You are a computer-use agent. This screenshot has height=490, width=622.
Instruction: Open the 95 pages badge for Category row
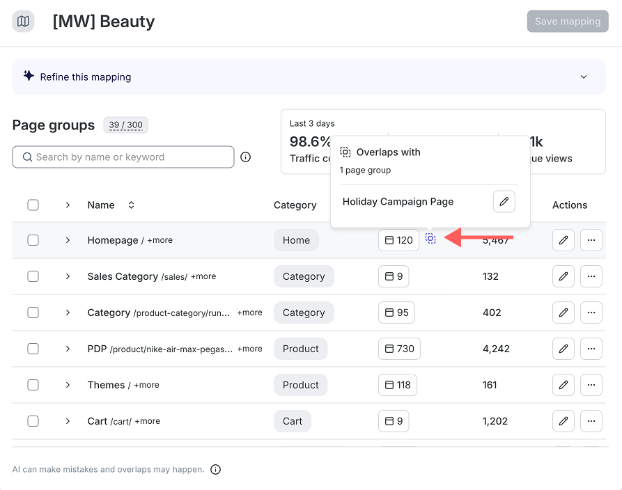(397, 313)
